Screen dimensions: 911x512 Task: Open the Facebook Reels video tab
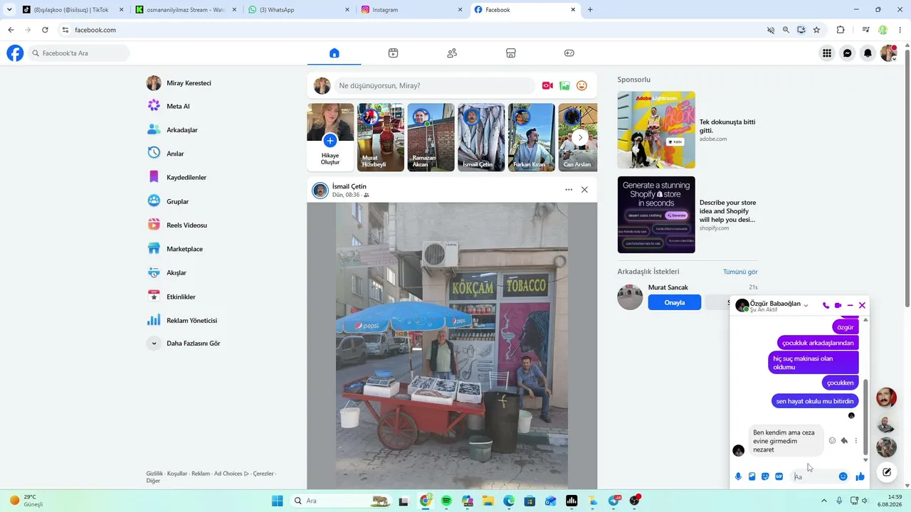393,53
